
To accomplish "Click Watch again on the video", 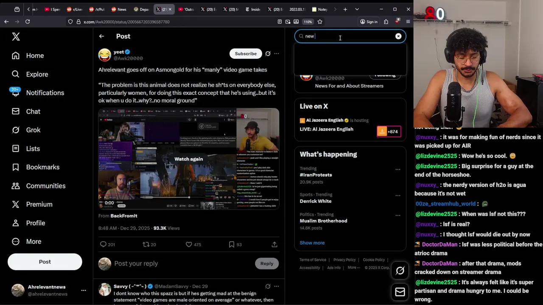I will (189, 159).
